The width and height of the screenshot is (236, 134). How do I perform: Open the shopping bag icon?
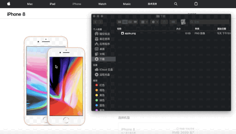(196, 4)
